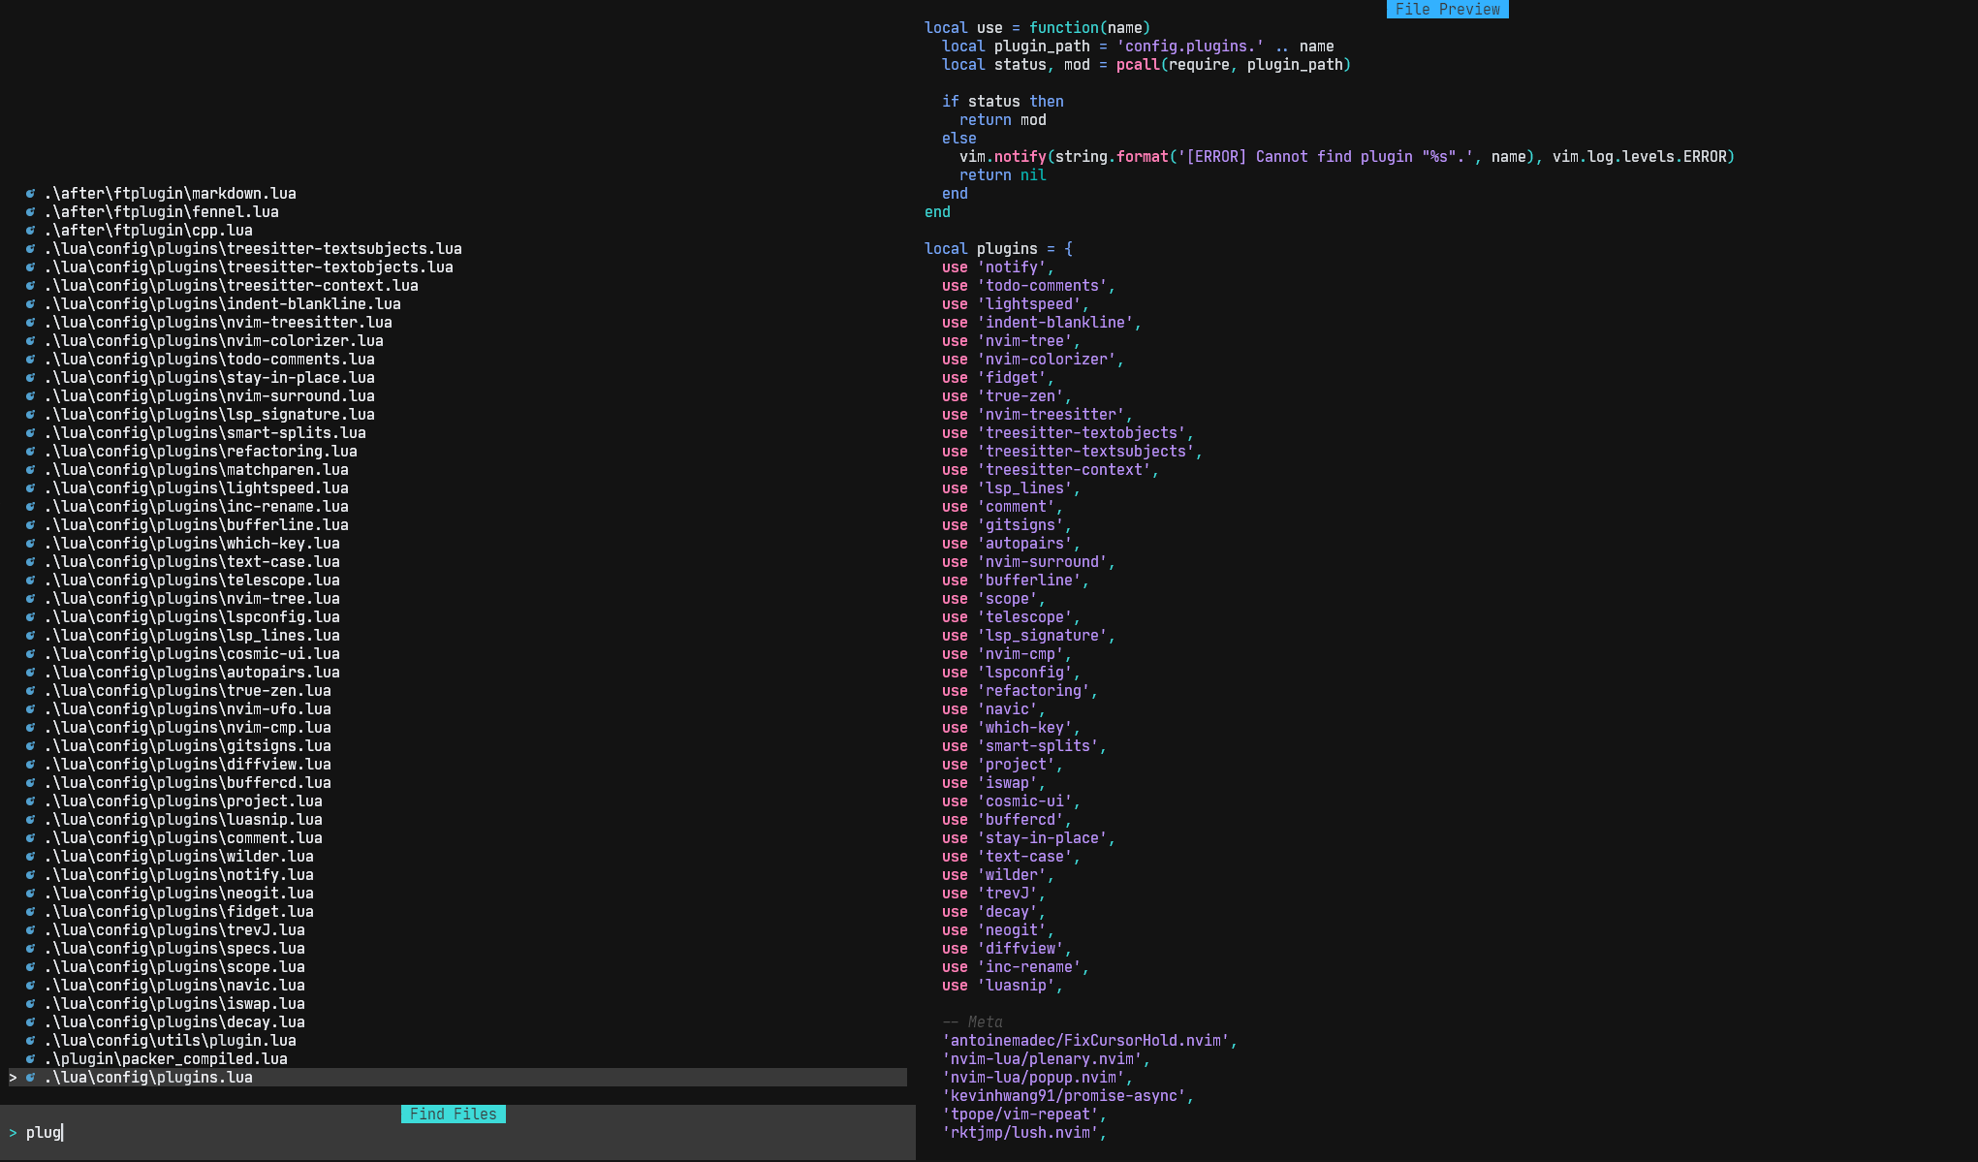This screenshot has height=1162, width=1978.
Task: Choose the nvim-tree.lua entry
Action: coord(192,599)
